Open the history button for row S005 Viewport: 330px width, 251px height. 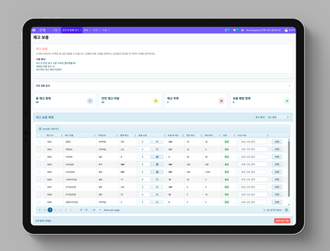coord(277,172)
